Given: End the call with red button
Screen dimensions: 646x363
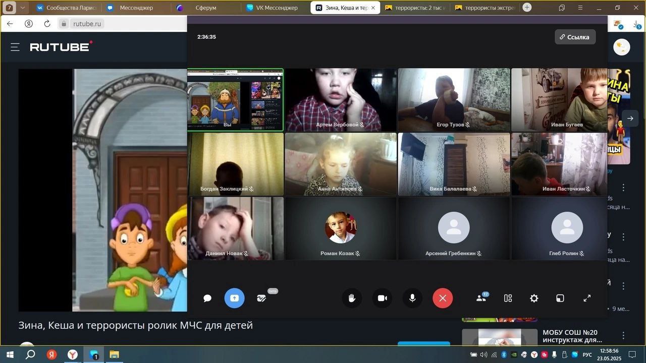Looking at the screenshot, I should click(443, 298).
